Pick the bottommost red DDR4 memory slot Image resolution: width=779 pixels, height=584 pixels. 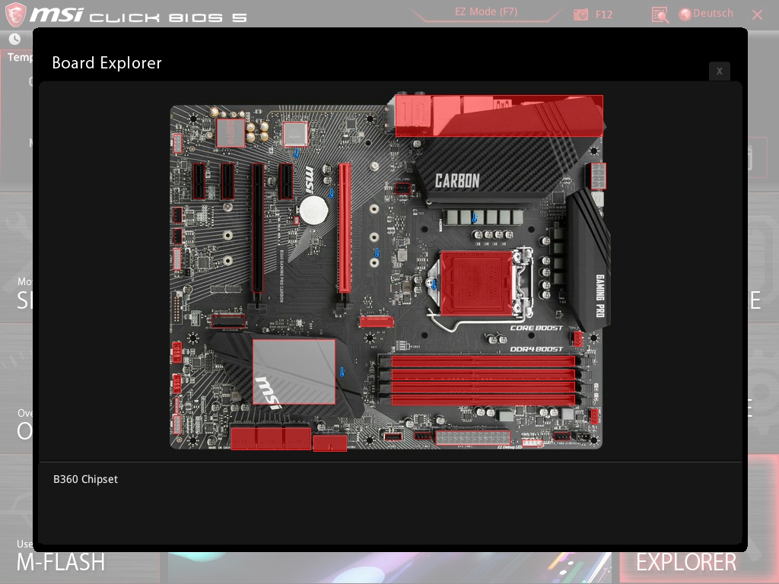[x=483, y=400]
